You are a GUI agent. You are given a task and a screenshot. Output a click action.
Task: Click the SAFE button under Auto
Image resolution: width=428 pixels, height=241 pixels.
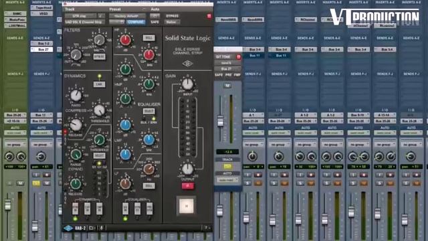point(154,22)
